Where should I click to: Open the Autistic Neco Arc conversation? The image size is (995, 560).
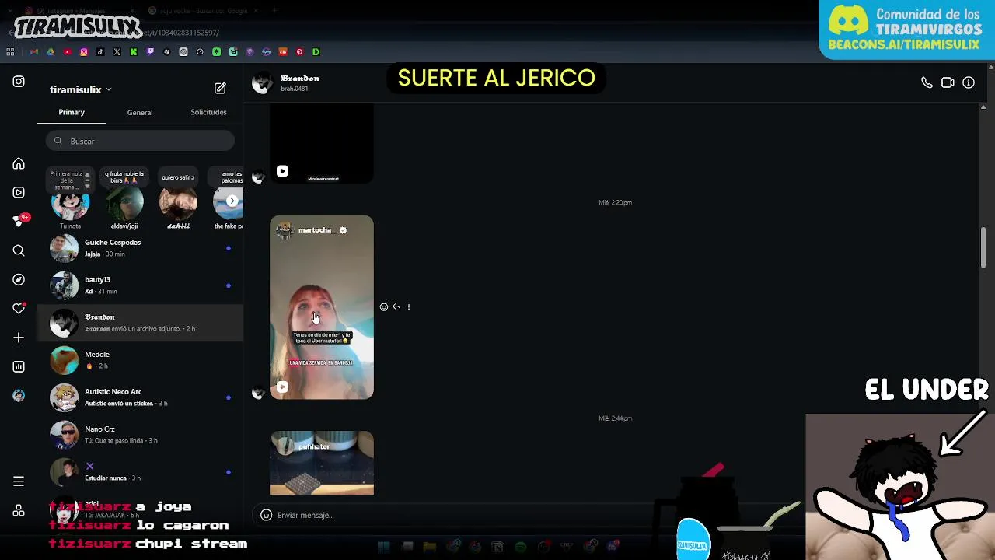click(x=140, y=397)
